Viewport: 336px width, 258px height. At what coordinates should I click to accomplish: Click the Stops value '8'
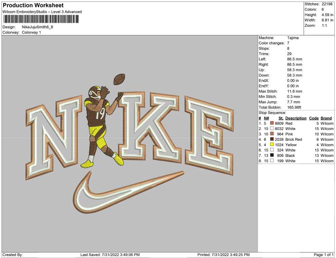pyautogui.click(x=288, y=48)
